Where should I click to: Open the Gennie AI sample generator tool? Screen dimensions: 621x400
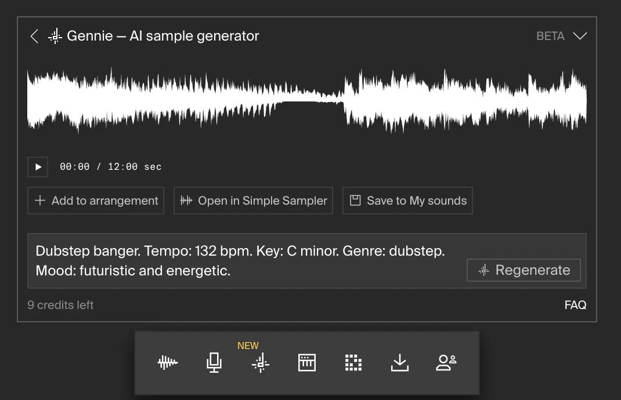(259, 362)
